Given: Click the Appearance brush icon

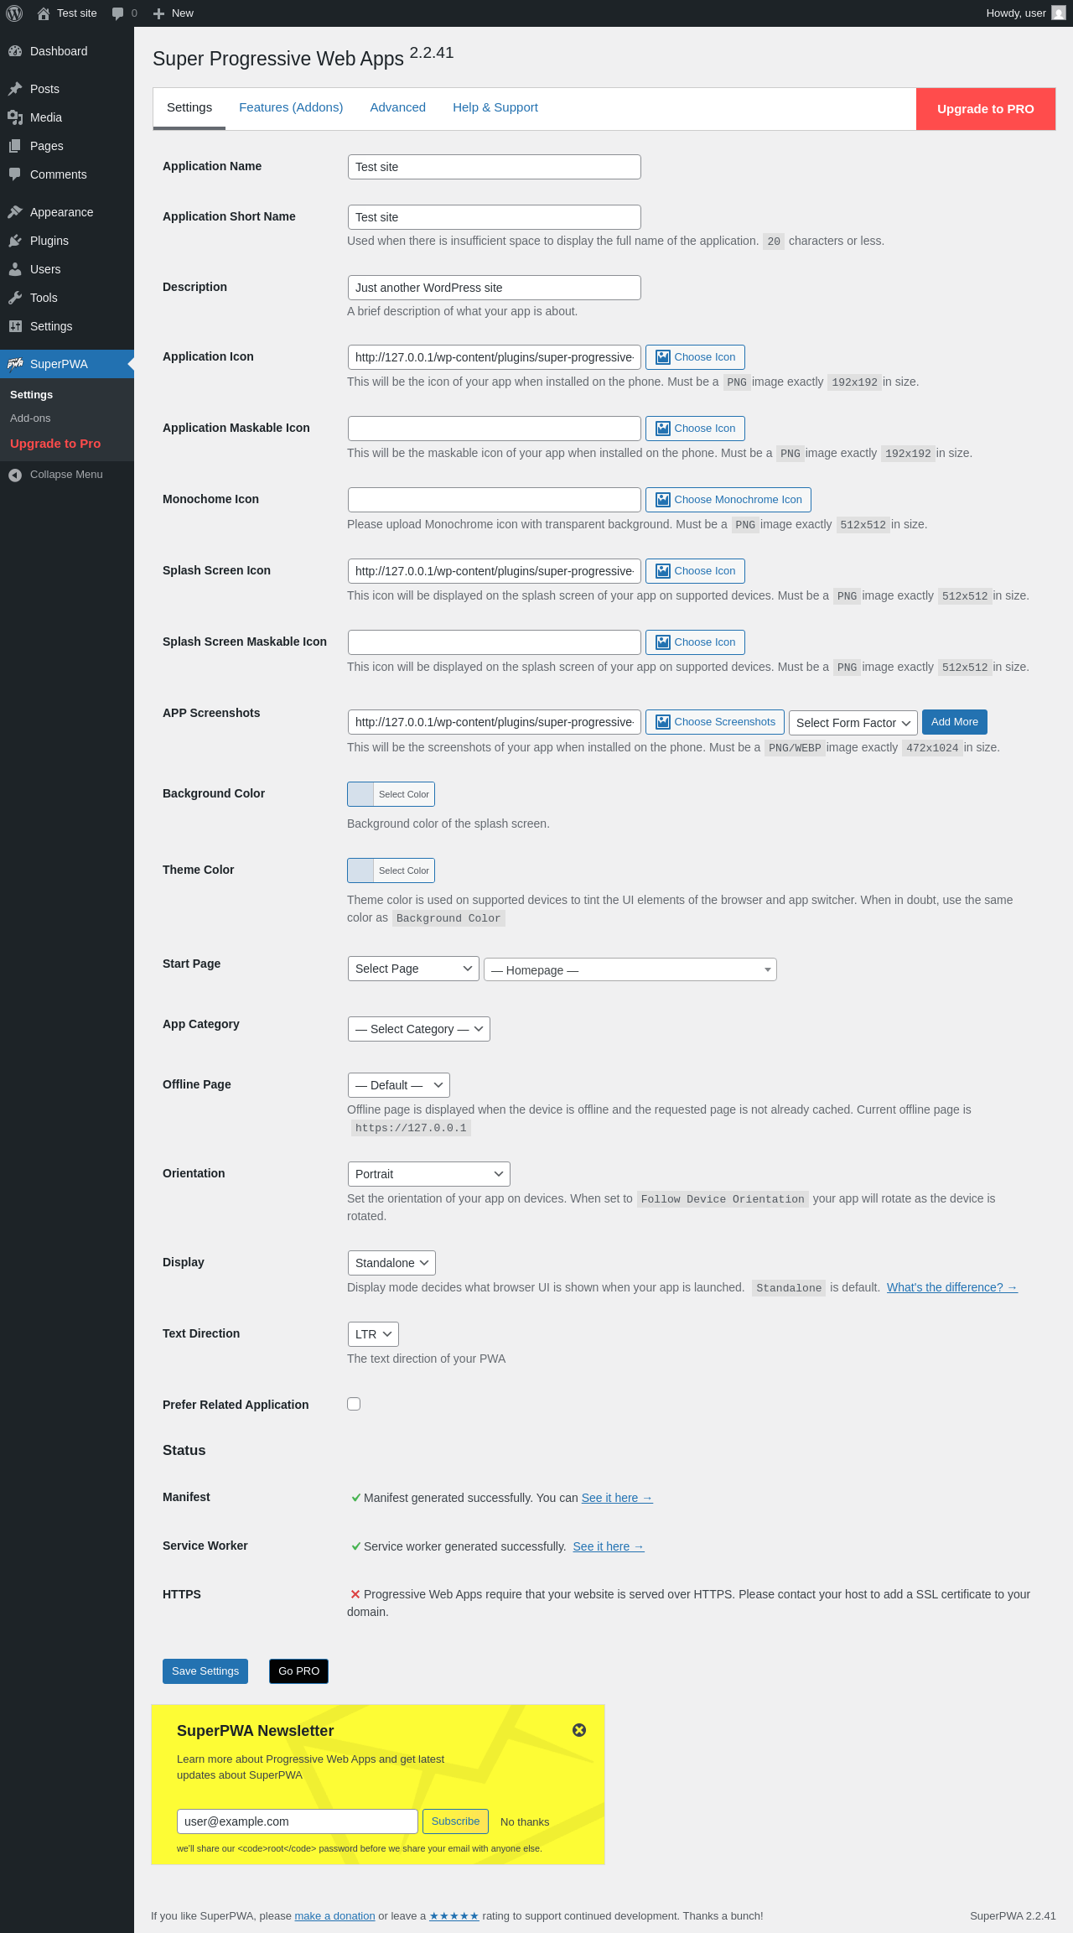Looking at the screenshot, I should click(15, 212).
